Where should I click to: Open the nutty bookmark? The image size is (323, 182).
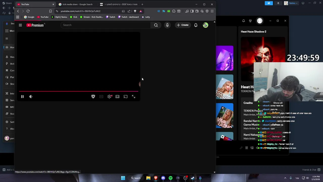(x=146, y=17)
